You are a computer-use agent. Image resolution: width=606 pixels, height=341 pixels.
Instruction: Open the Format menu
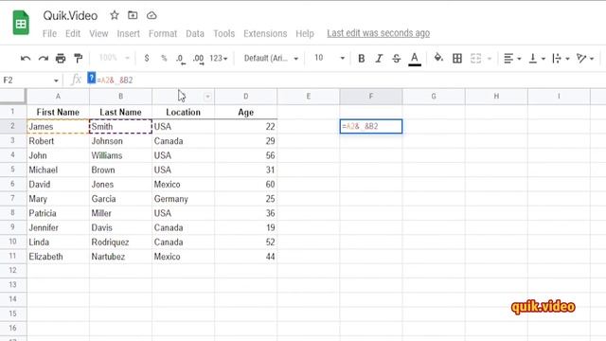[163, 34]
